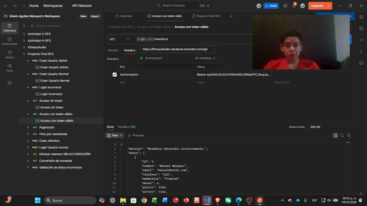This screenshot has height=206, width=367.
Task: Uncheck the Authorization header checkbox
Action: tap(115, 74)
